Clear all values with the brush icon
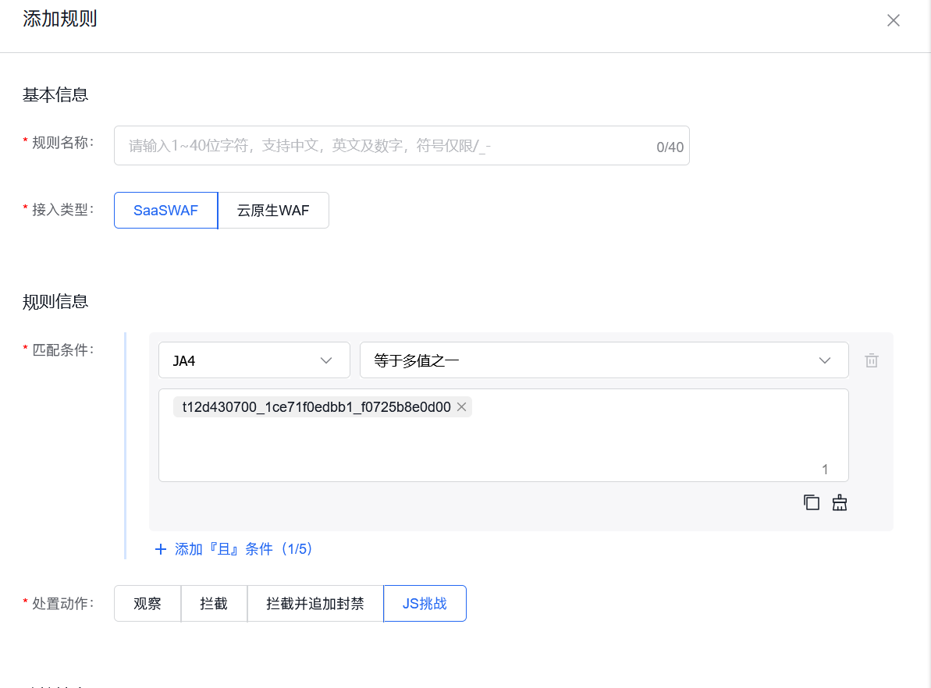 click(x=839, y=502)
